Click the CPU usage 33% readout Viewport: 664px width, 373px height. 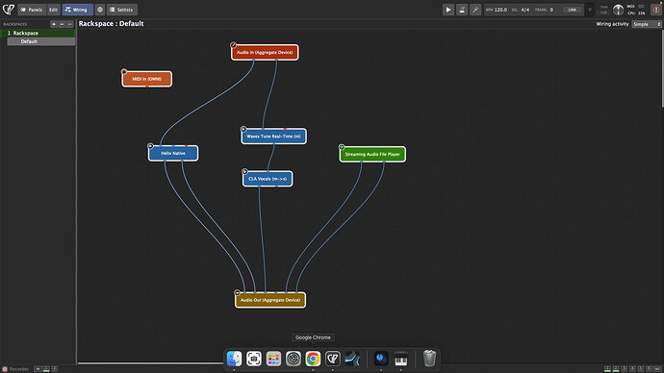(x=636, y=13)
